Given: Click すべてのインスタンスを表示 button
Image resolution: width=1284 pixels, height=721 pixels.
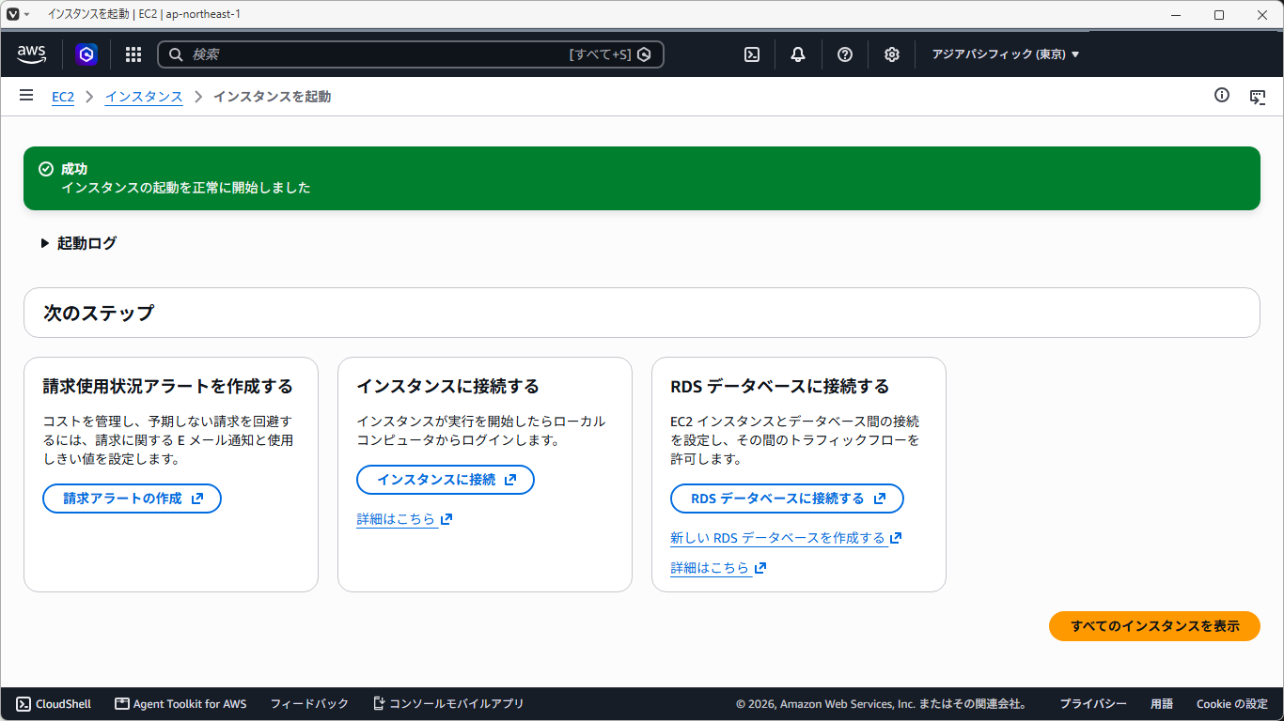Looking at the screenshot, I should [x=1154, y=626].
